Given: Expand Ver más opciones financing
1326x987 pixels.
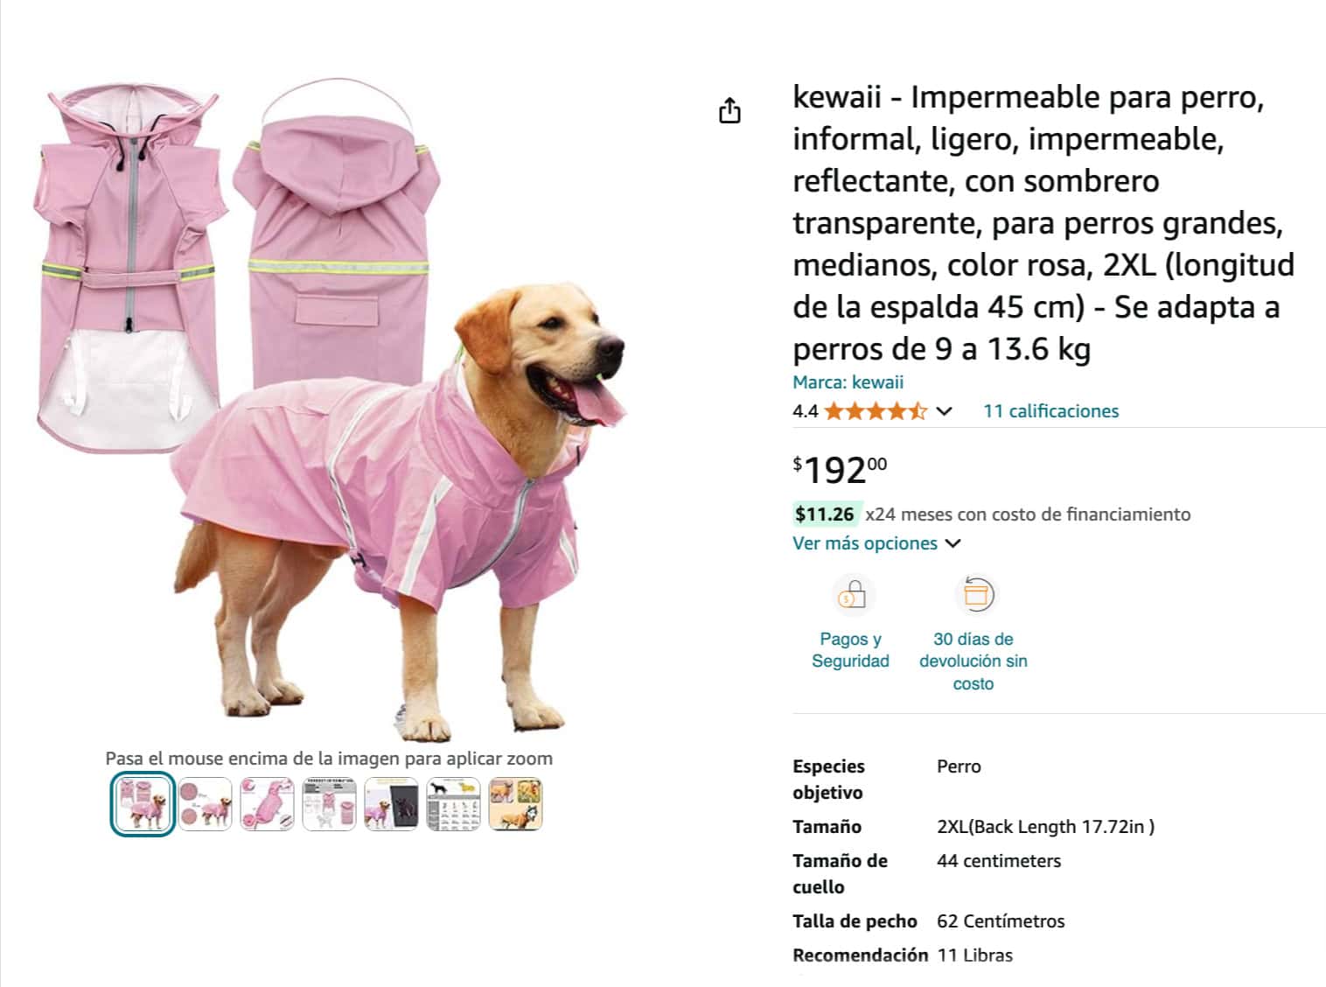Looking at the screenshot, I should tap(876, 543).
